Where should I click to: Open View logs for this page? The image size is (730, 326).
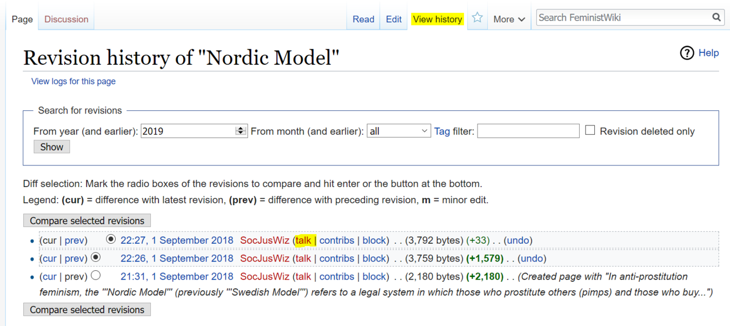[74, 81]
